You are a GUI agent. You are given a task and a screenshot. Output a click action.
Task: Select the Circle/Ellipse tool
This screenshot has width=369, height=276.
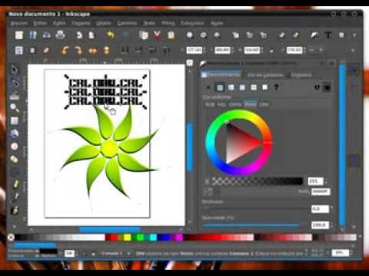point(15,146)
